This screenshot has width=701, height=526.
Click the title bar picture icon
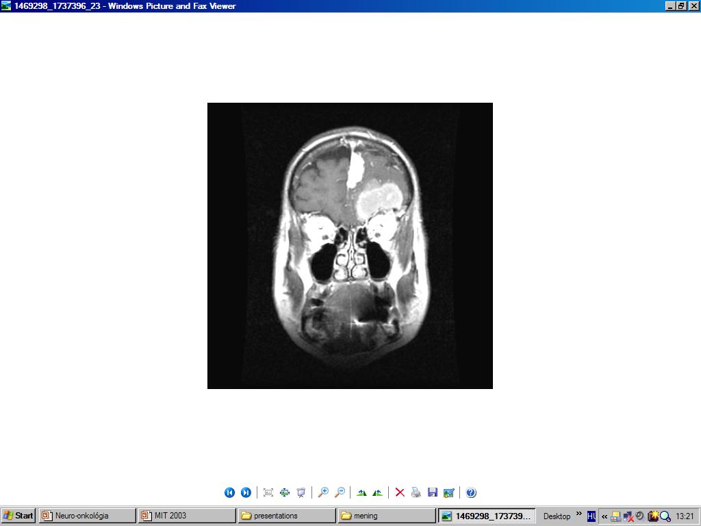(x=5, y=5)
